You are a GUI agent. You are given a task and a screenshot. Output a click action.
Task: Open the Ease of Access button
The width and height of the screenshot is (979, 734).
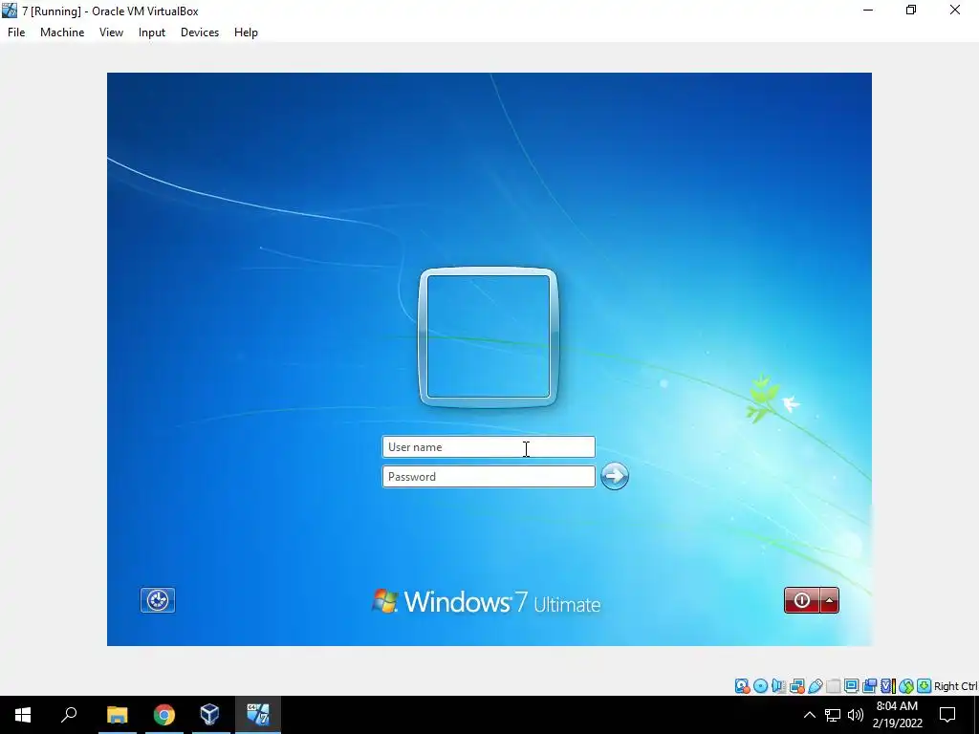tap(158, 600)
